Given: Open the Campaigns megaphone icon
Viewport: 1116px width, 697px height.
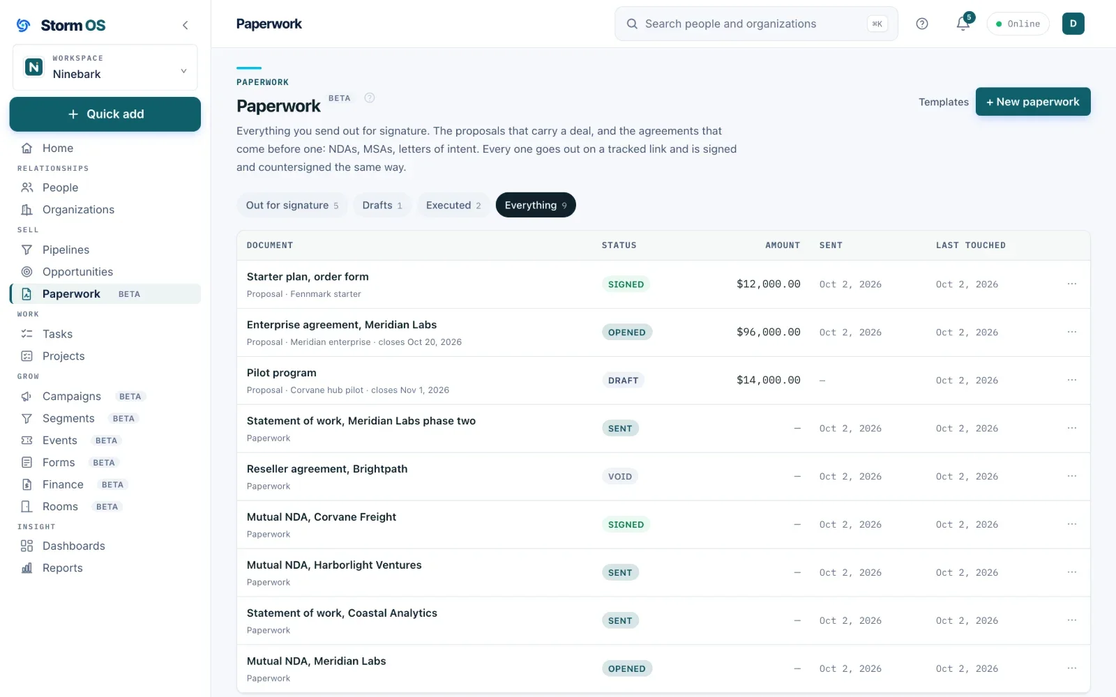Looking at the screenshot, I should [x=27, y=397].
